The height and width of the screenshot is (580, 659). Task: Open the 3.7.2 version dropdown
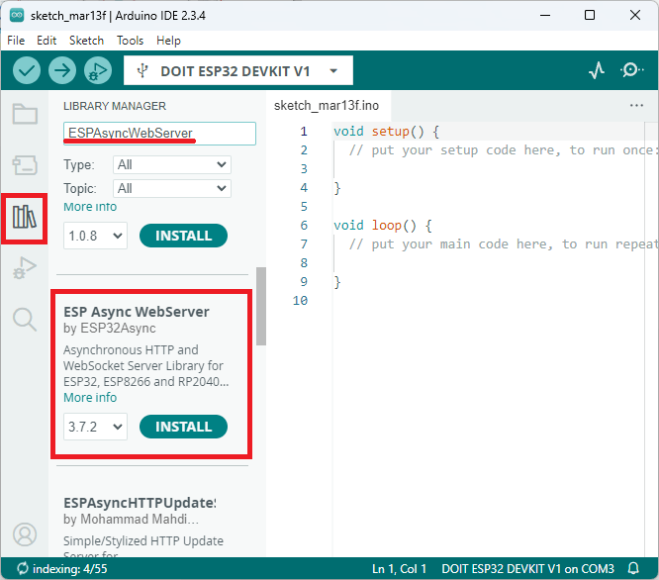point(95,427)
